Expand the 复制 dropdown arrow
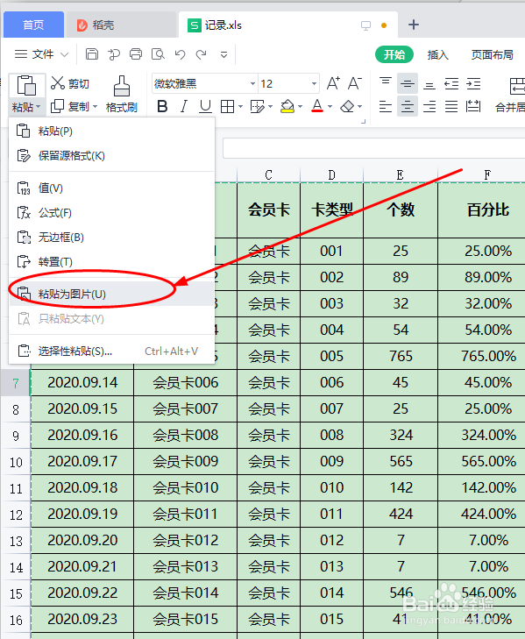Image resolution: width=525 pixels, height=639 pixels. (95, 107)
